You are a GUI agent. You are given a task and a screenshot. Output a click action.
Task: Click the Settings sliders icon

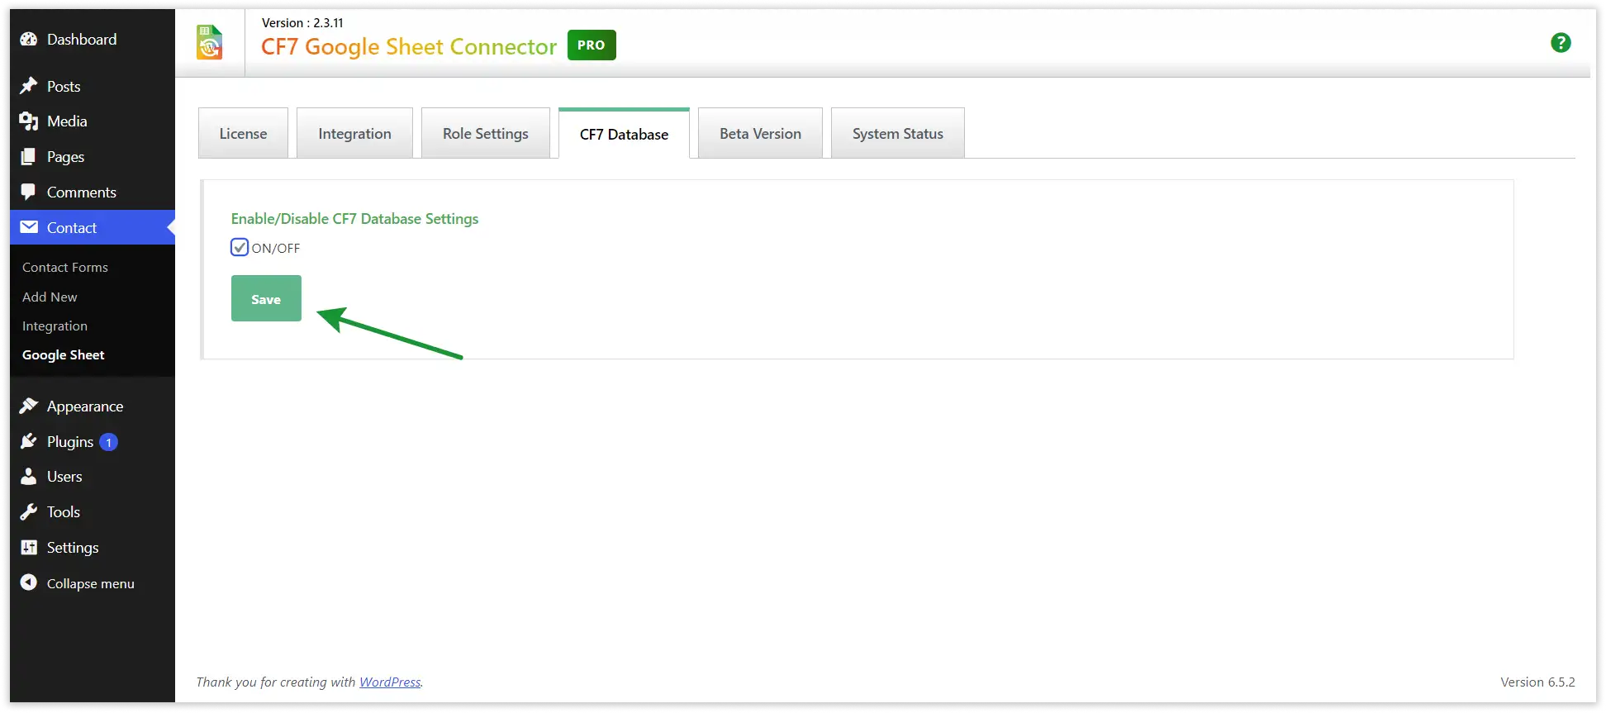coord(29,548)
